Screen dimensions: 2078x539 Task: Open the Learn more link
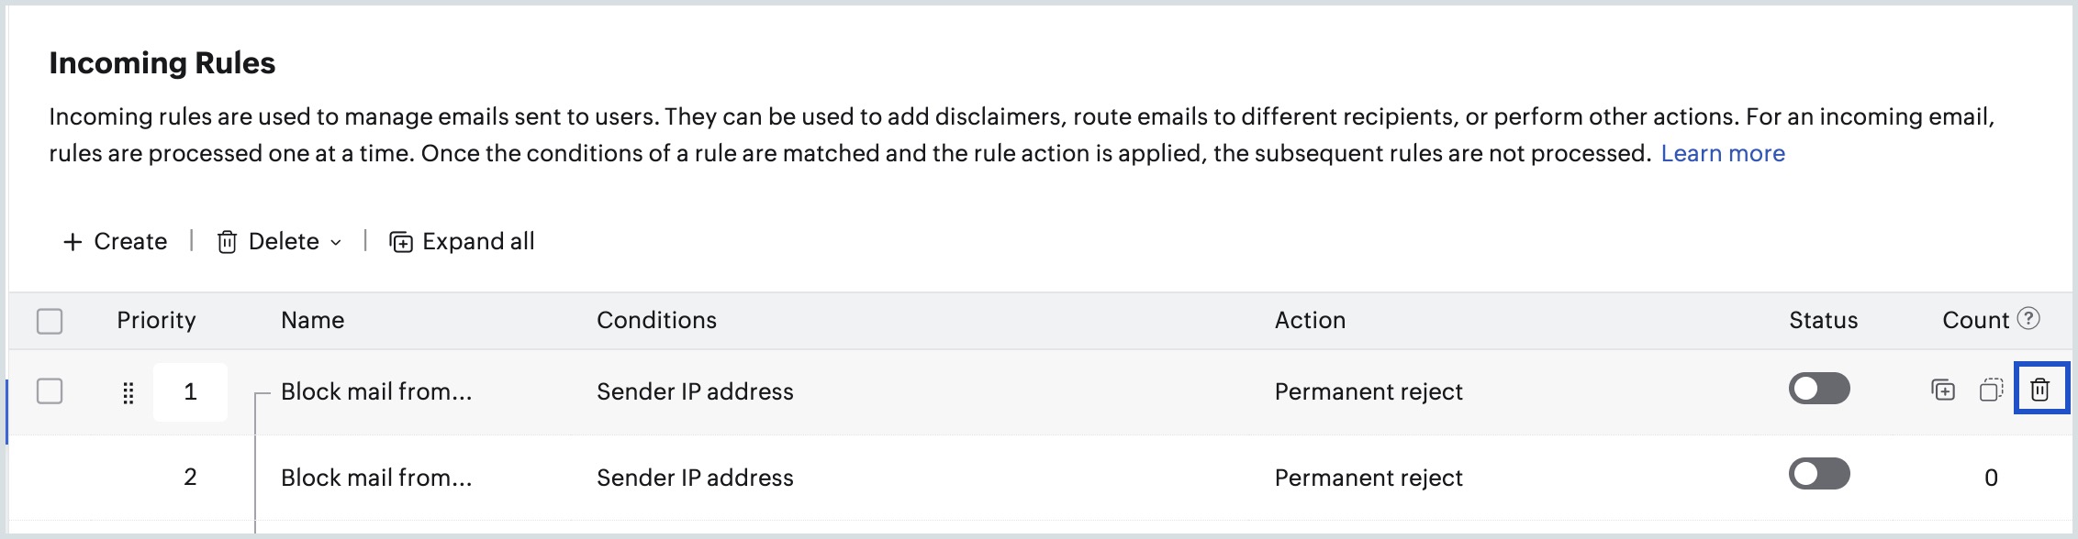pyautogui.click(x=1722, y=153)
